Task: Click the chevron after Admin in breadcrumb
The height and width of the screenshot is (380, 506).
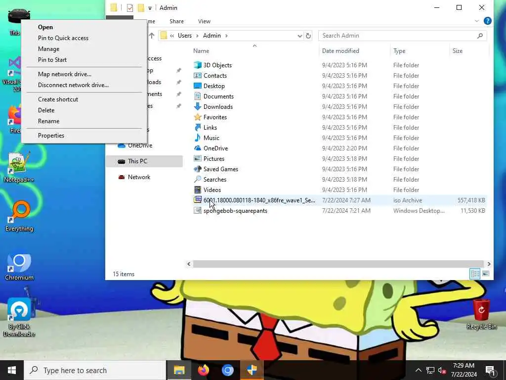Action: (226, 36)
